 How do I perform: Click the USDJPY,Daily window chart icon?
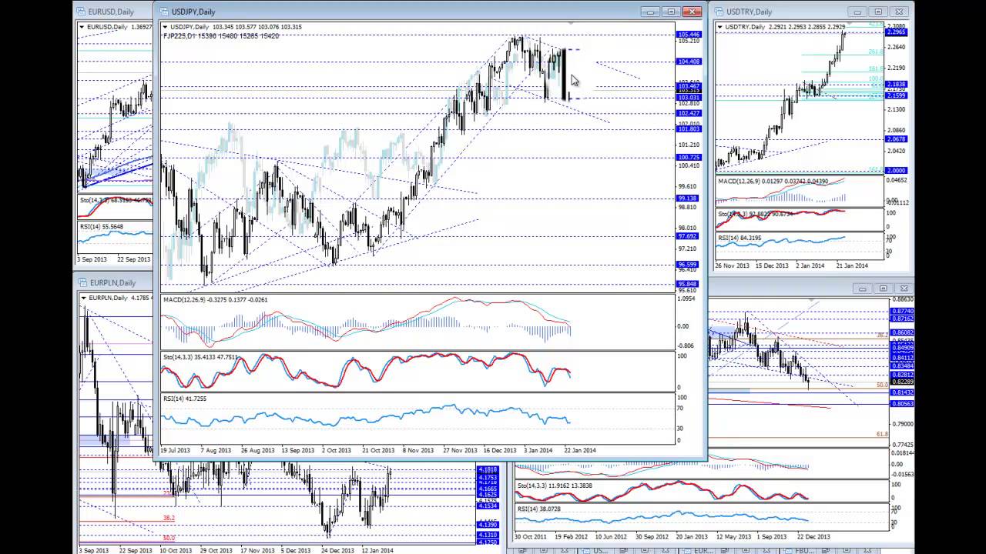[x=164, y=12]
